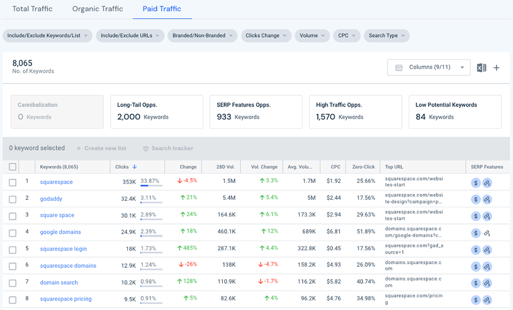The width and height of the screenshot is (513, 310).
Task: Open the Search Type filter dropdown
Action: (386, 36)
